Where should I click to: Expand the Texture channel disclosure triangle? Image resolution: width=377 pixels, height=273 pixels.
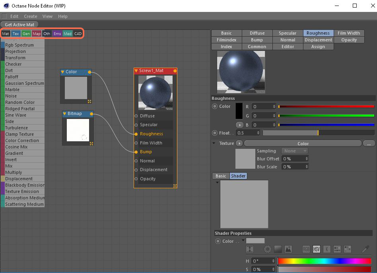pos(214,143)
